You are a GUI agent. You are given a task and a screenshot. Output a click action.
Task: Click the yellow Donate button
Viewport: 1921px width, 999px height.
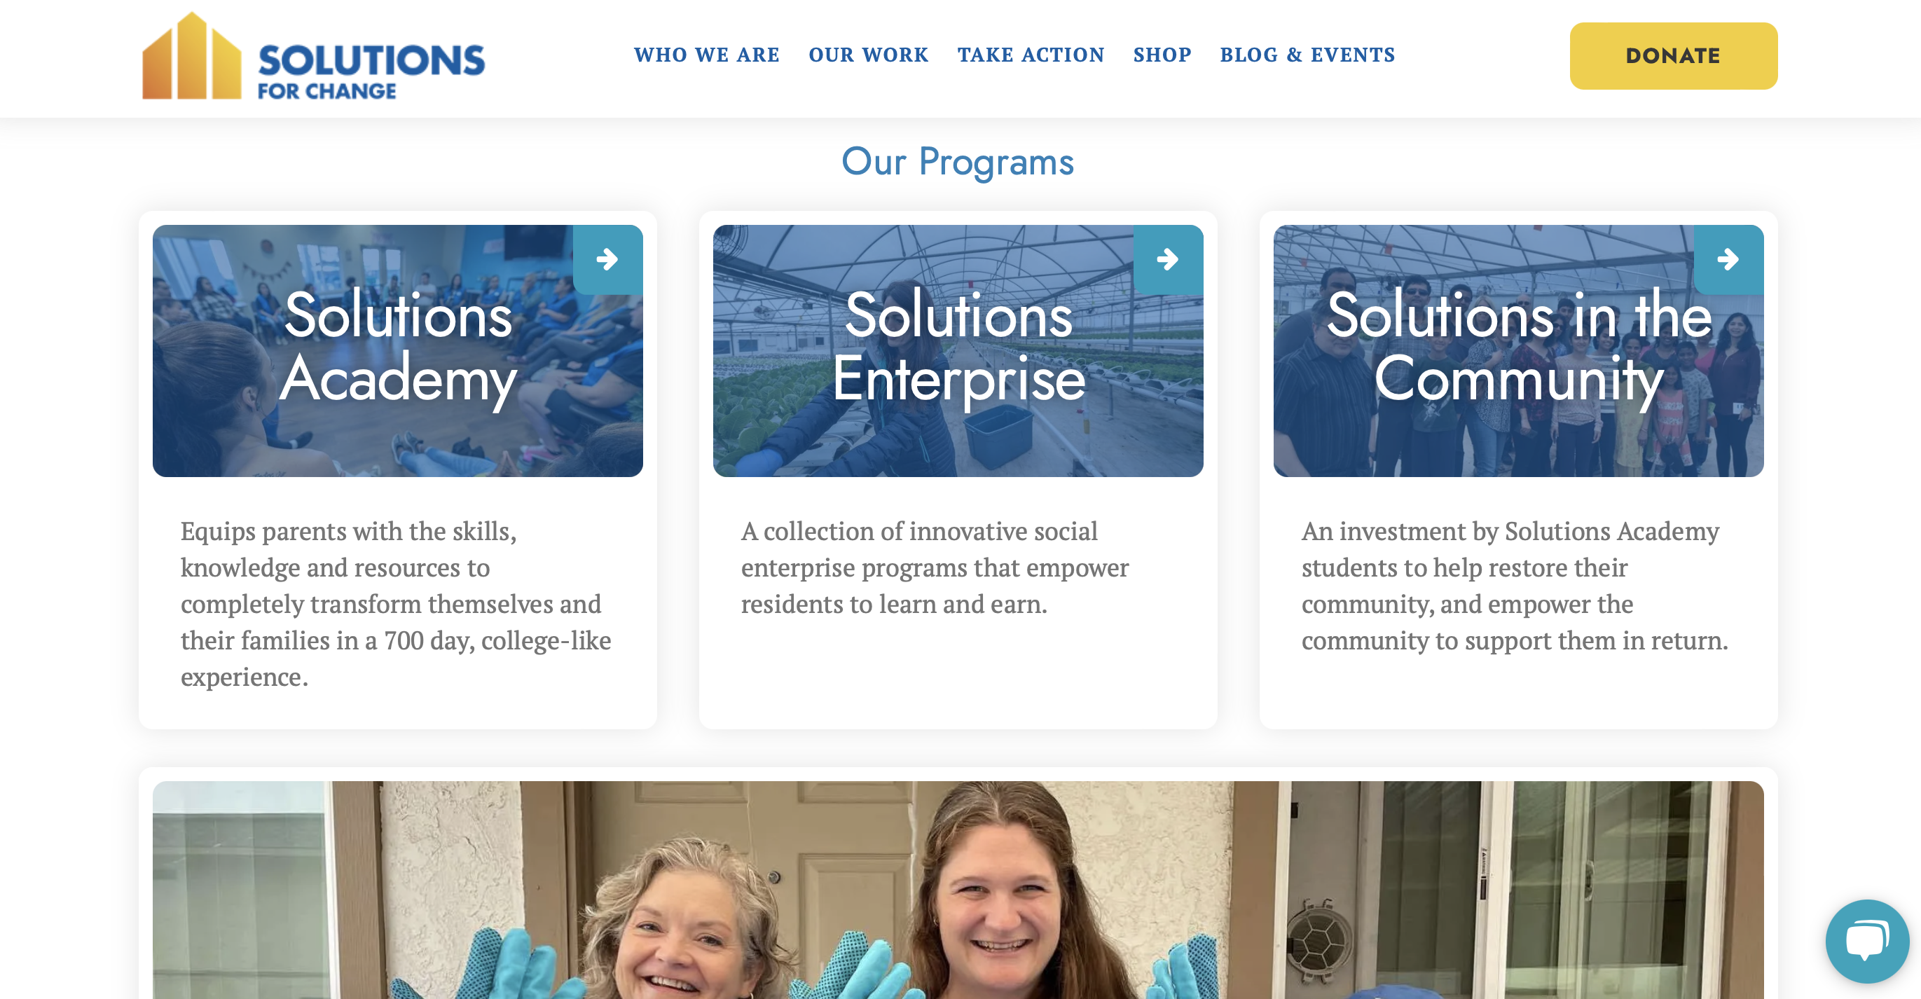(x=1674, y=56)
